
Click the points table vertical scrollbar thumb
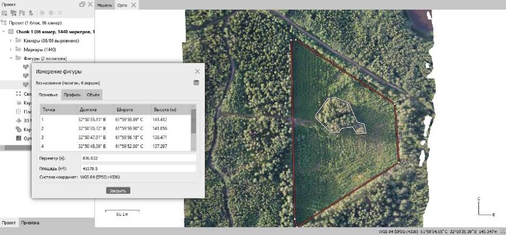pos(194,121)
